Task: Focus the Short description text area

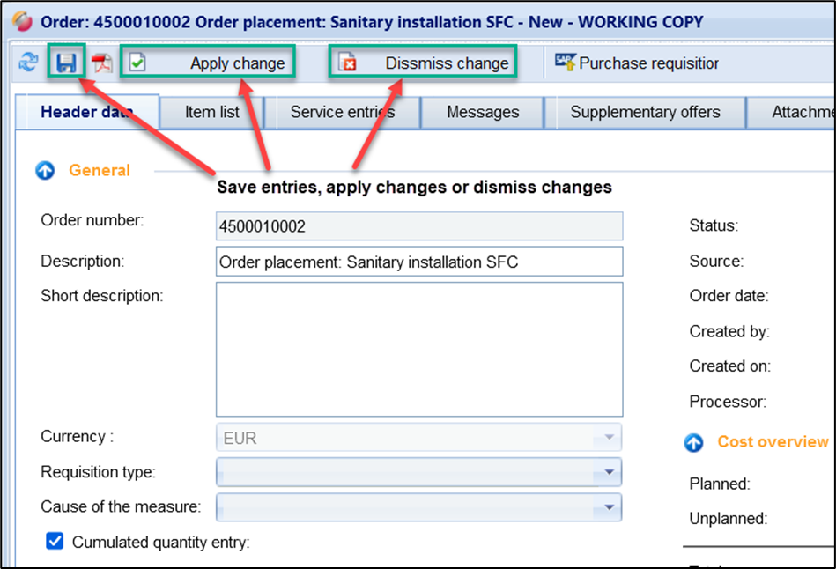Action: pos(418,349)
